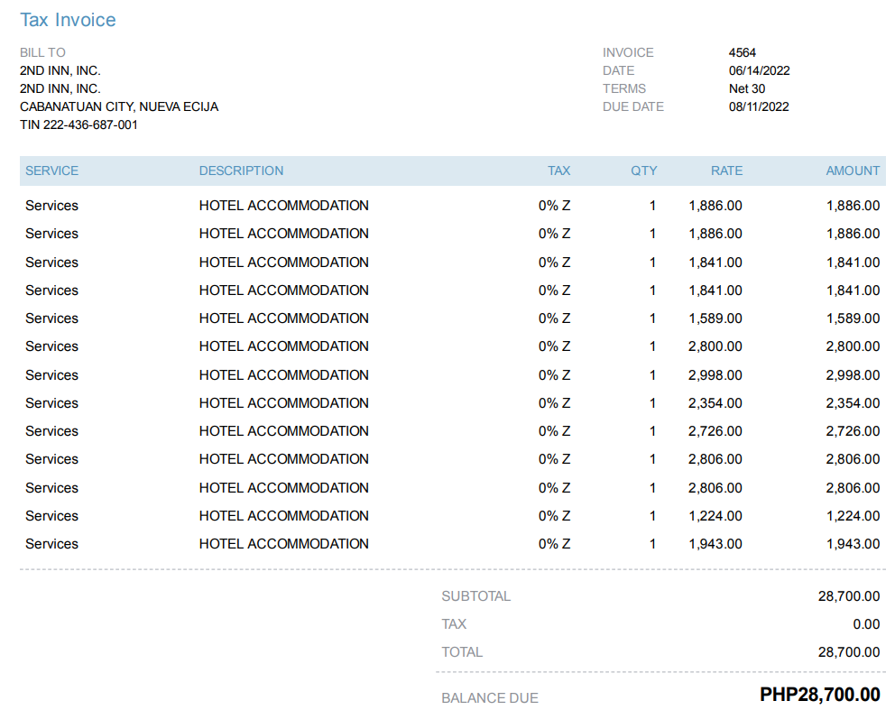The width and height of the screenshot is (895, 710).
Task: Click the DESCRIPTION column header
Action: pos(241,171)
